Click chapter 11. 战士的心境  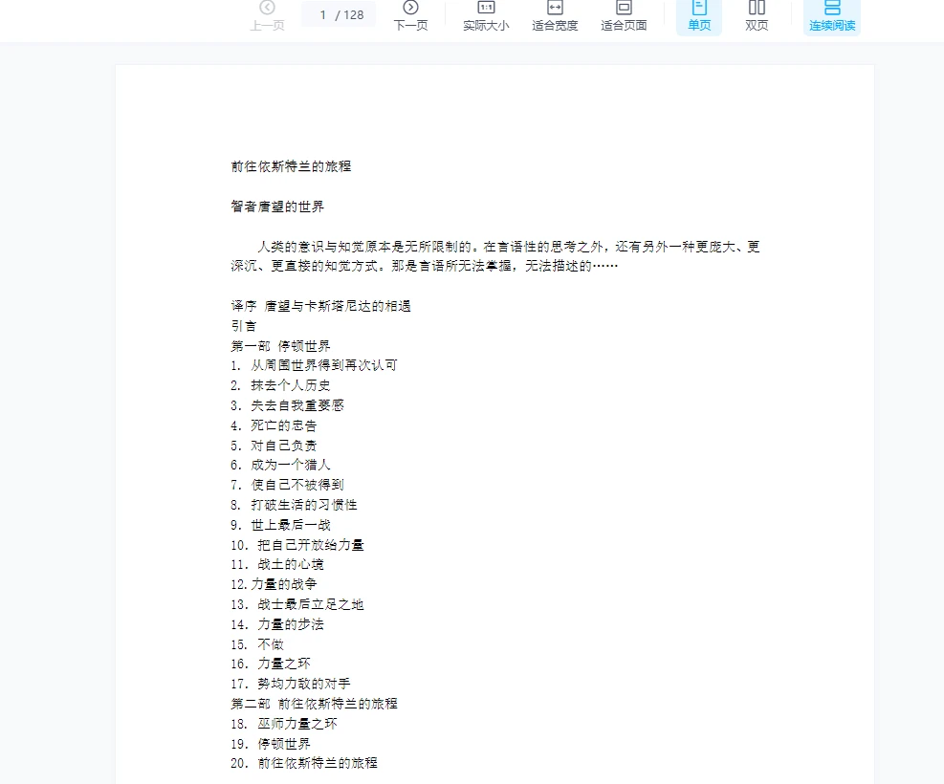coord(277,564)
